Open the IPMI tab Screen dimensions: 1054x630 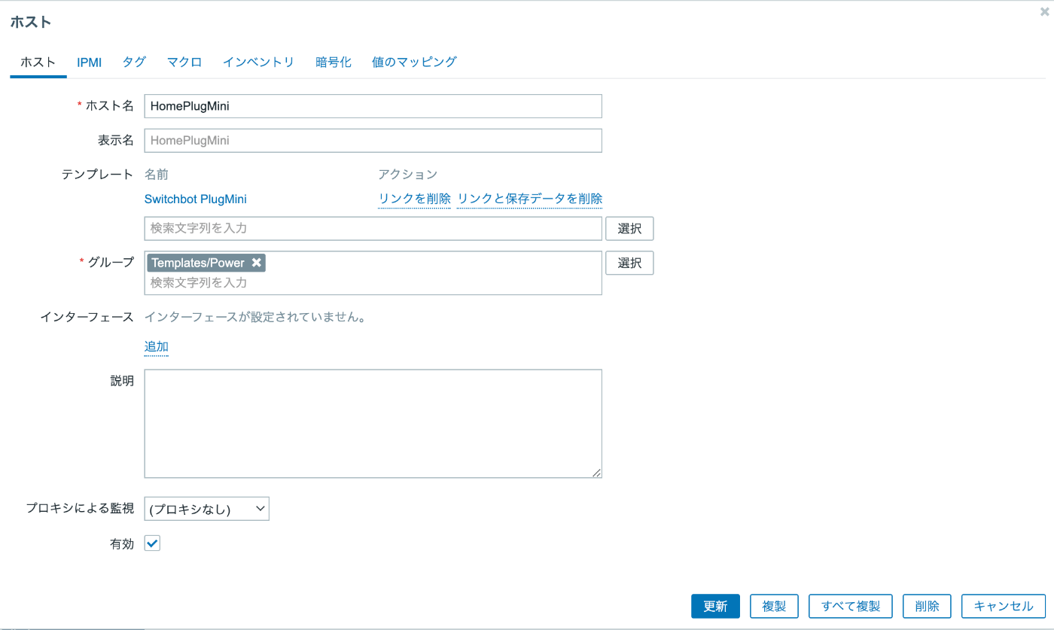(89, 62)
